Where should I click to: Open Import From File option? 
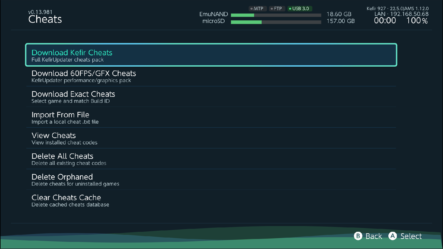[x=211, y=117]
